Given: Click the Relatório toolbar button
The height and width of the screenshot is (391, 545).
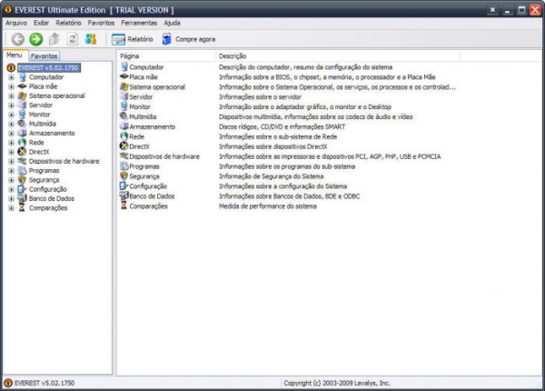Looking at the screenshot, I should [x=133, y=39].
